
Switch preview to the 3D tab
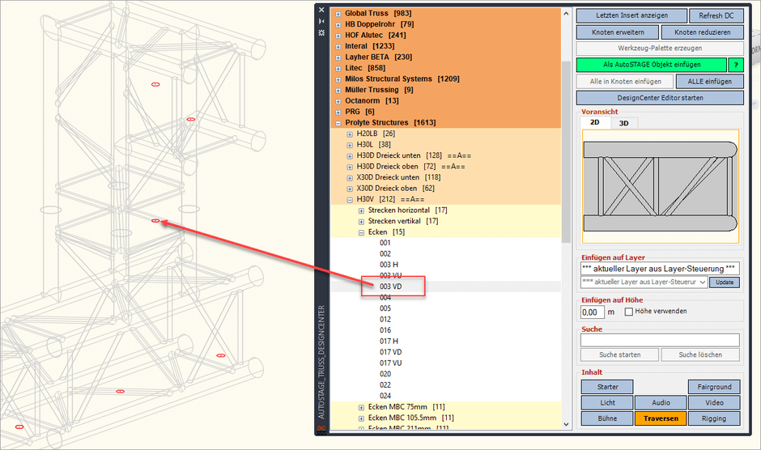pos(623,123)
